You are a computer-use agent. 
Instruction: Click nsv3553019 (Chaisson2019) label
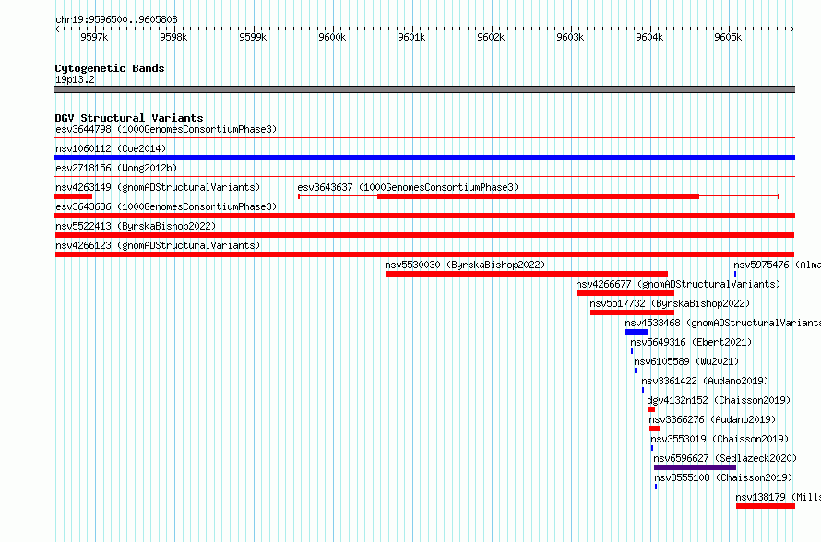click(720, 439)
